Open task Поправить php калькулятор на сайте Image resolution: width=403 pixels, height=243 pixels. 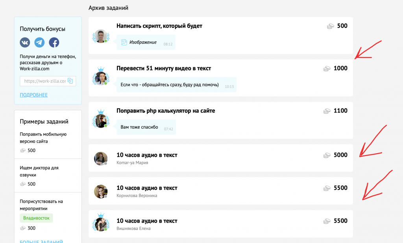(166, 111)
